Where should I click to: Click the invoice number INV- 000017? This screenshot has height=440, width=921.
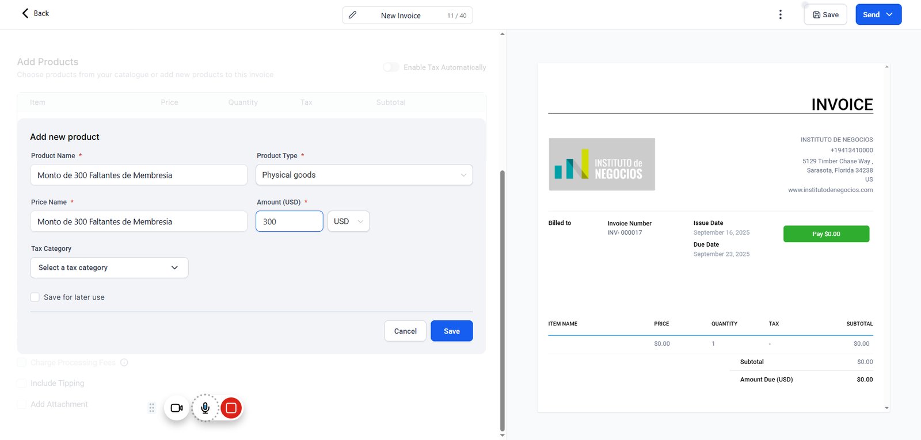[x=625, y=232]
